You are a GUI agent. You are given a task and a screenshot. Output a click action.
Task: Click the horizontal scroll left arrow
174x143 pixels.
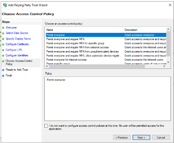click(x=47, y=66)
